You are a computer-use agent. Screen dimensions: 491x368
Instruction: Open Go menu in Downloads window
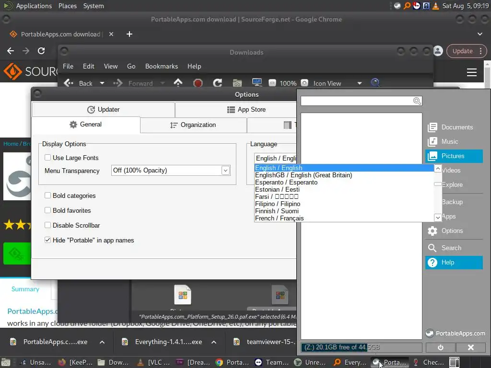pyautogui.click(x=131, y=66)
